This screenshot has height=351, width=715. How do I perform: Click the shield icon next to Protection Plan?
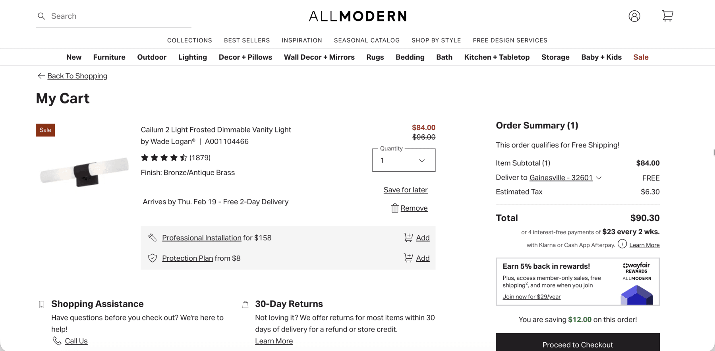(x=153, y=258)
